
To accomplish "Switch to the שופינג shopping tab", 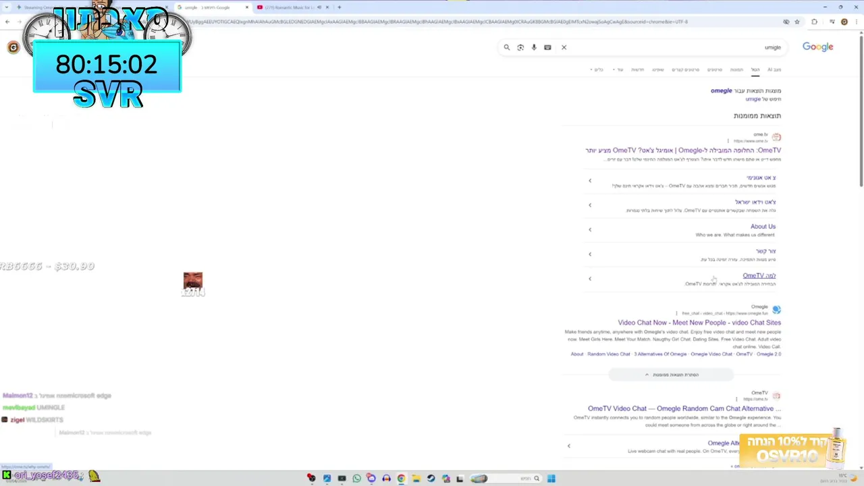I will click(x=658, y=70).
